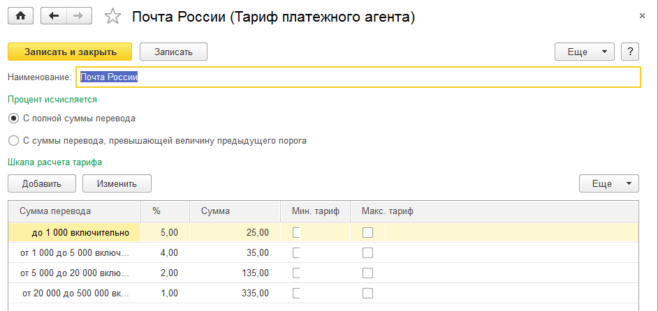Screen dimensions: 658x311
Task: Open the top Еще dropdown menu
Action: (584, 52)
